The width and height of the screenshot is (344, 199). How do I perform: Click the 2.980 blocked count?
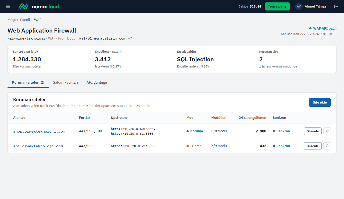point(261,131)
